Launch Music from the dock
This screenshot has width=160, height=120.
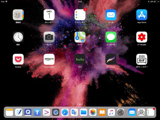click(x=111, y=112)
